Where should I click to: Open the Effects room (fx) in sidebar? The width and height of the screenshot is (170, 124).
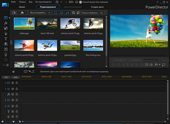pyautogui.click(x=6, y=23)
